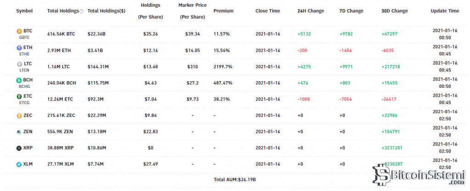470x191 pixels.
Task: Click the Horizen ZEN coin icon
Action: coord(19,132)
